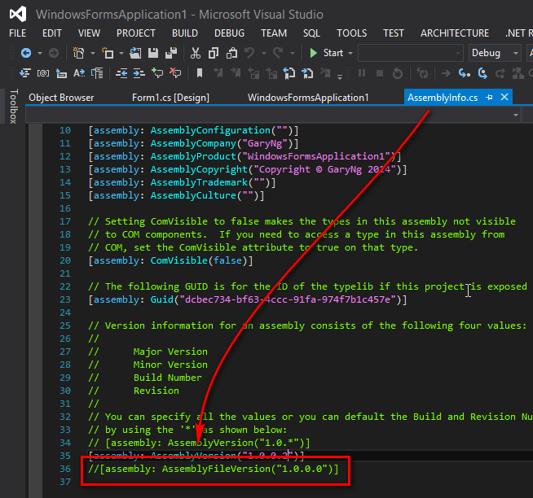The width and height of the screenshot is (533, 498).
Task: Open the DEBUG menu
Action: (x=230, y=33)
